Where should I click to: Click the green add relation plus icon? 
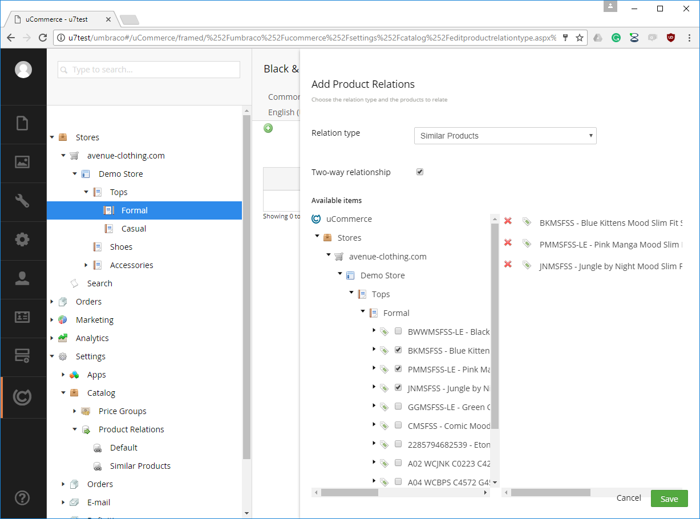(x=268, y=128)
